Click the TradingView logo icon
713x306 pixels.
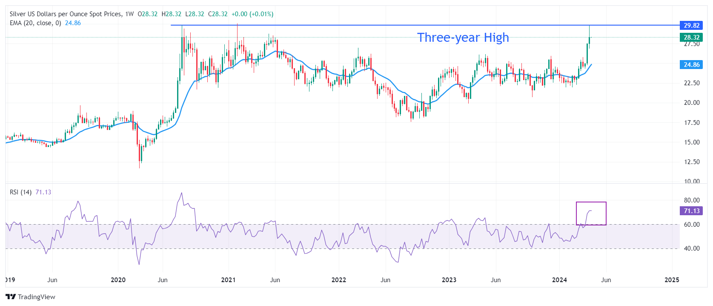click(x=11, y=297)
